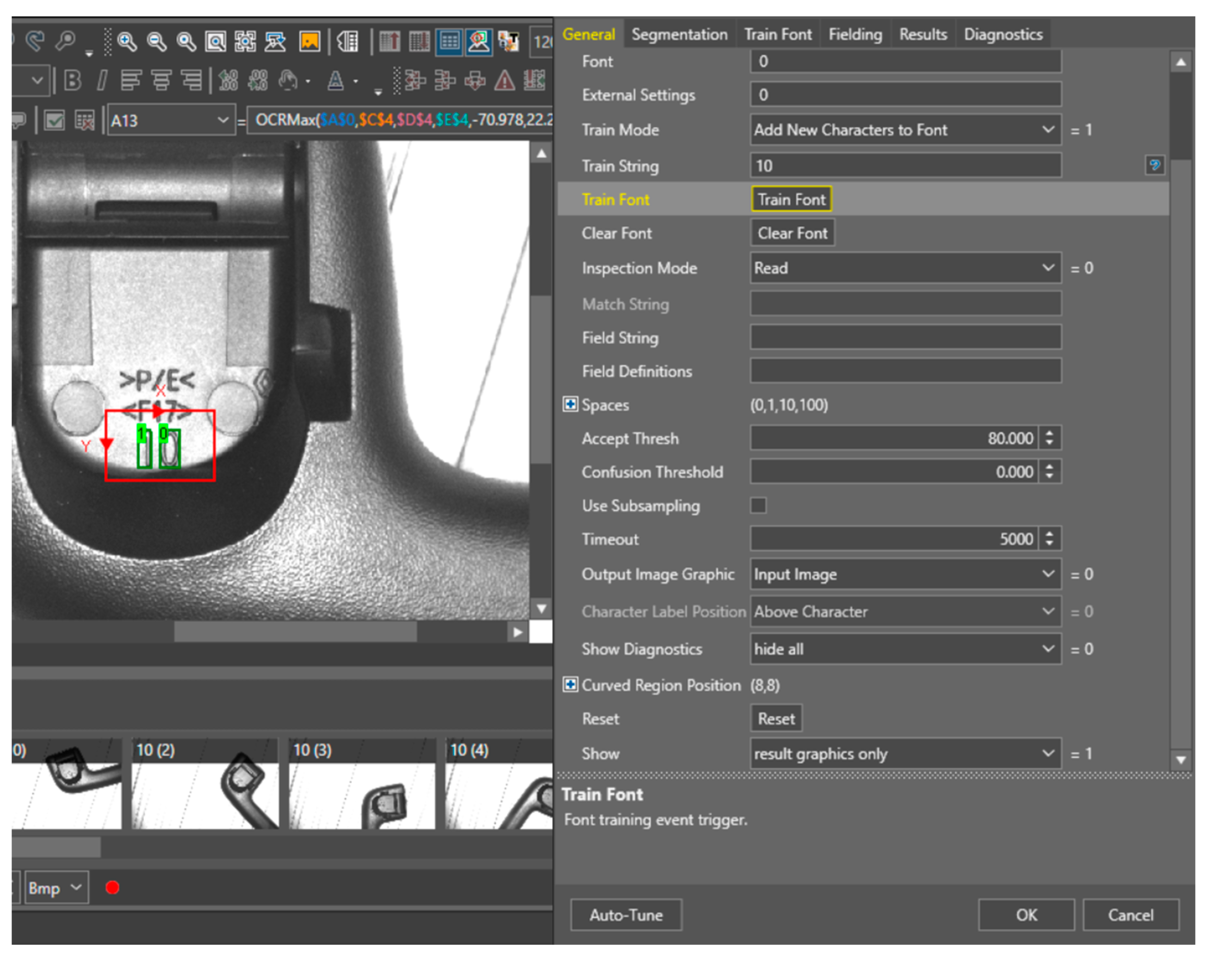Image resolution: width=1209 pixels, height=961 pixels.
Task: Click the bold B formatting icon
Action: pyautogui.click(x=73, y=81)
